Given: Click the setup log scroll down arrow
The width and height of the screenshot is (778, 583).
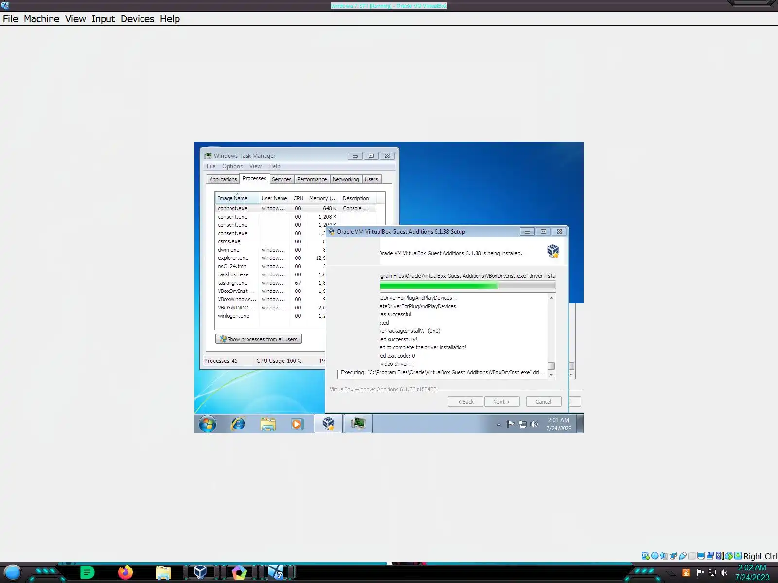Looking at the screenshot, I should [x=551, y=375].
